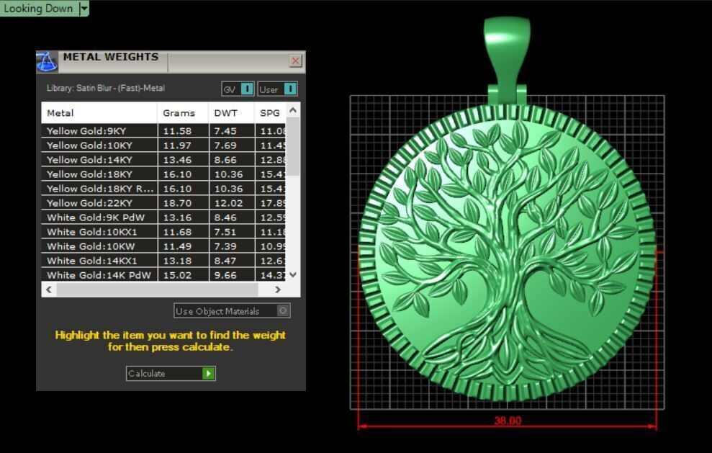Screen dimensions: 712x453
Task: Click the 8.66 DWT value
Action: click(225, 160)
